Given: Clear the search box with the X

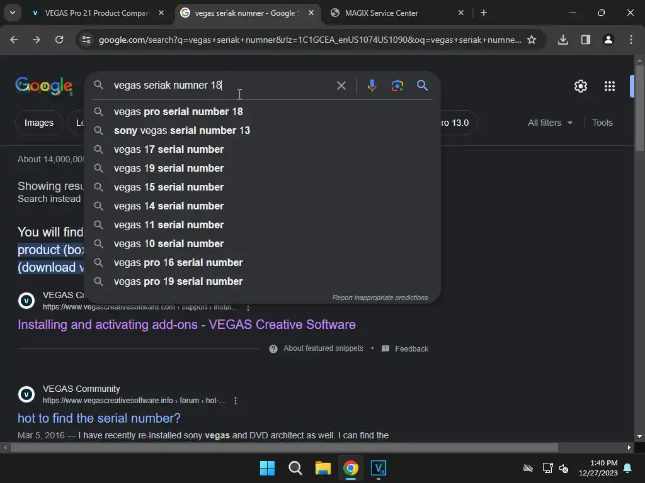Looking at the screenshot, I should click(x=341, y=86).
